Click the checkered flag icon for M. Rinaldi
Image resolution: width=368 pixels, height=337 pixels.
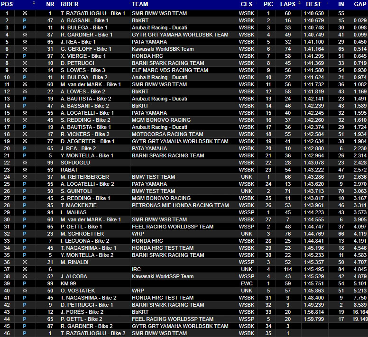pos(24,262)
